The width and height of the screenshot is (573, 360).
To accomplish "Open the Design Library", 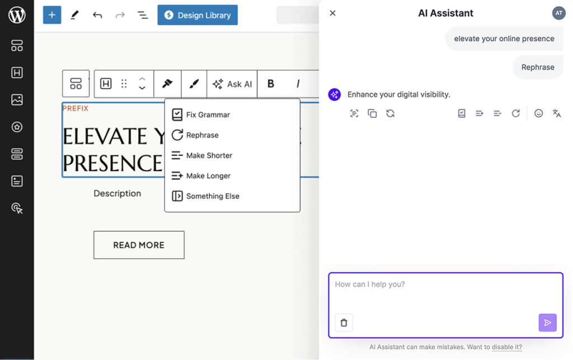I will pyautogui.click(x=197, y=15).
